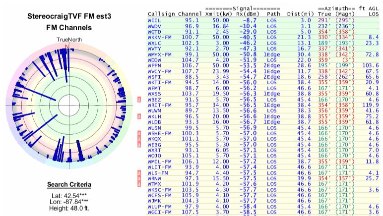Screen dimensions: 383x216
Task: Click the Search Criteria heading
Action: pyautogui.click(x=68, y=185)
